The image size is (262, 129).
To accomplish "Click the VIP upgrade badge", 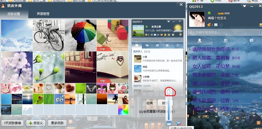I will pyautogui.click(x=227, y=13).
